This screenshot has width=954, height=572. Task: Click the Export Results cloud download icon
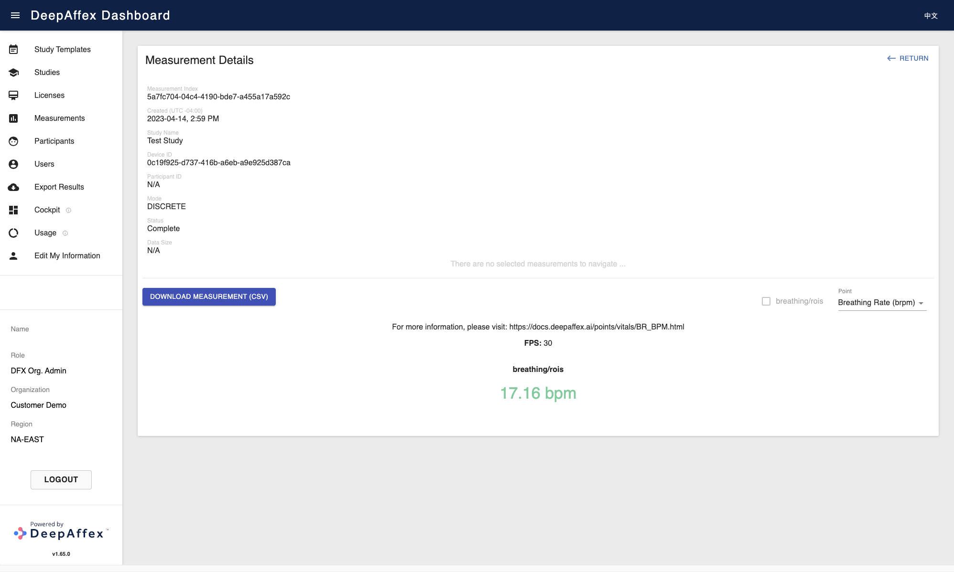click(x=13, y=187)
